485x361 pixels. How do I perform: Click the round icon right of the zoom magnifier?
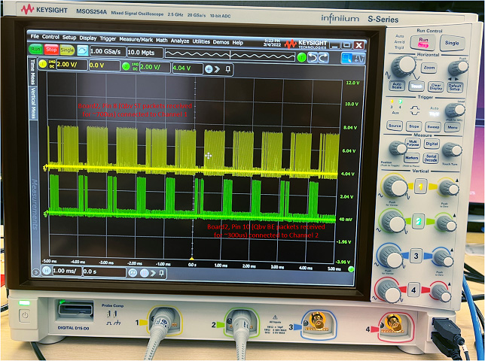click(x=145, y=273)
